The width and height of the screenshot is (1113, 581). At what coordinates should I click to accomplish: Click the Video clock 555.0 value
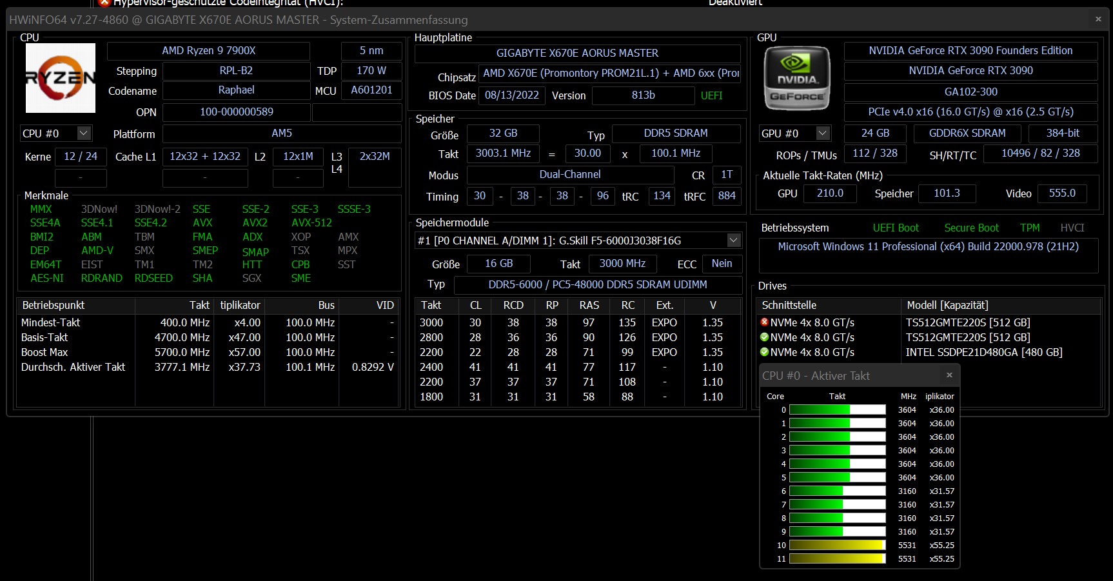[x=1062, y=193]
